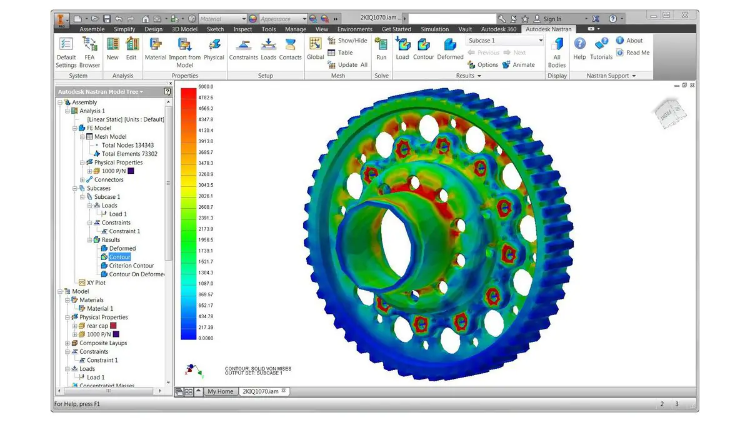Toggle the Animate results option

[x=519, y=64]
